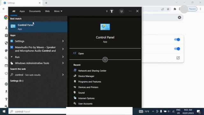Open the Appearance palette sidebar icon
This screenshot has width=204, height=115.
[x=6, y=50]
